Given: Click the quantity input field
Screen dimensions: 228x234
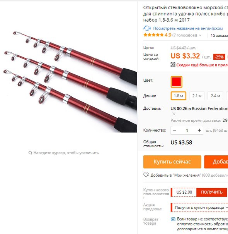Looking at the screenshot, I should tap(187, 131).
